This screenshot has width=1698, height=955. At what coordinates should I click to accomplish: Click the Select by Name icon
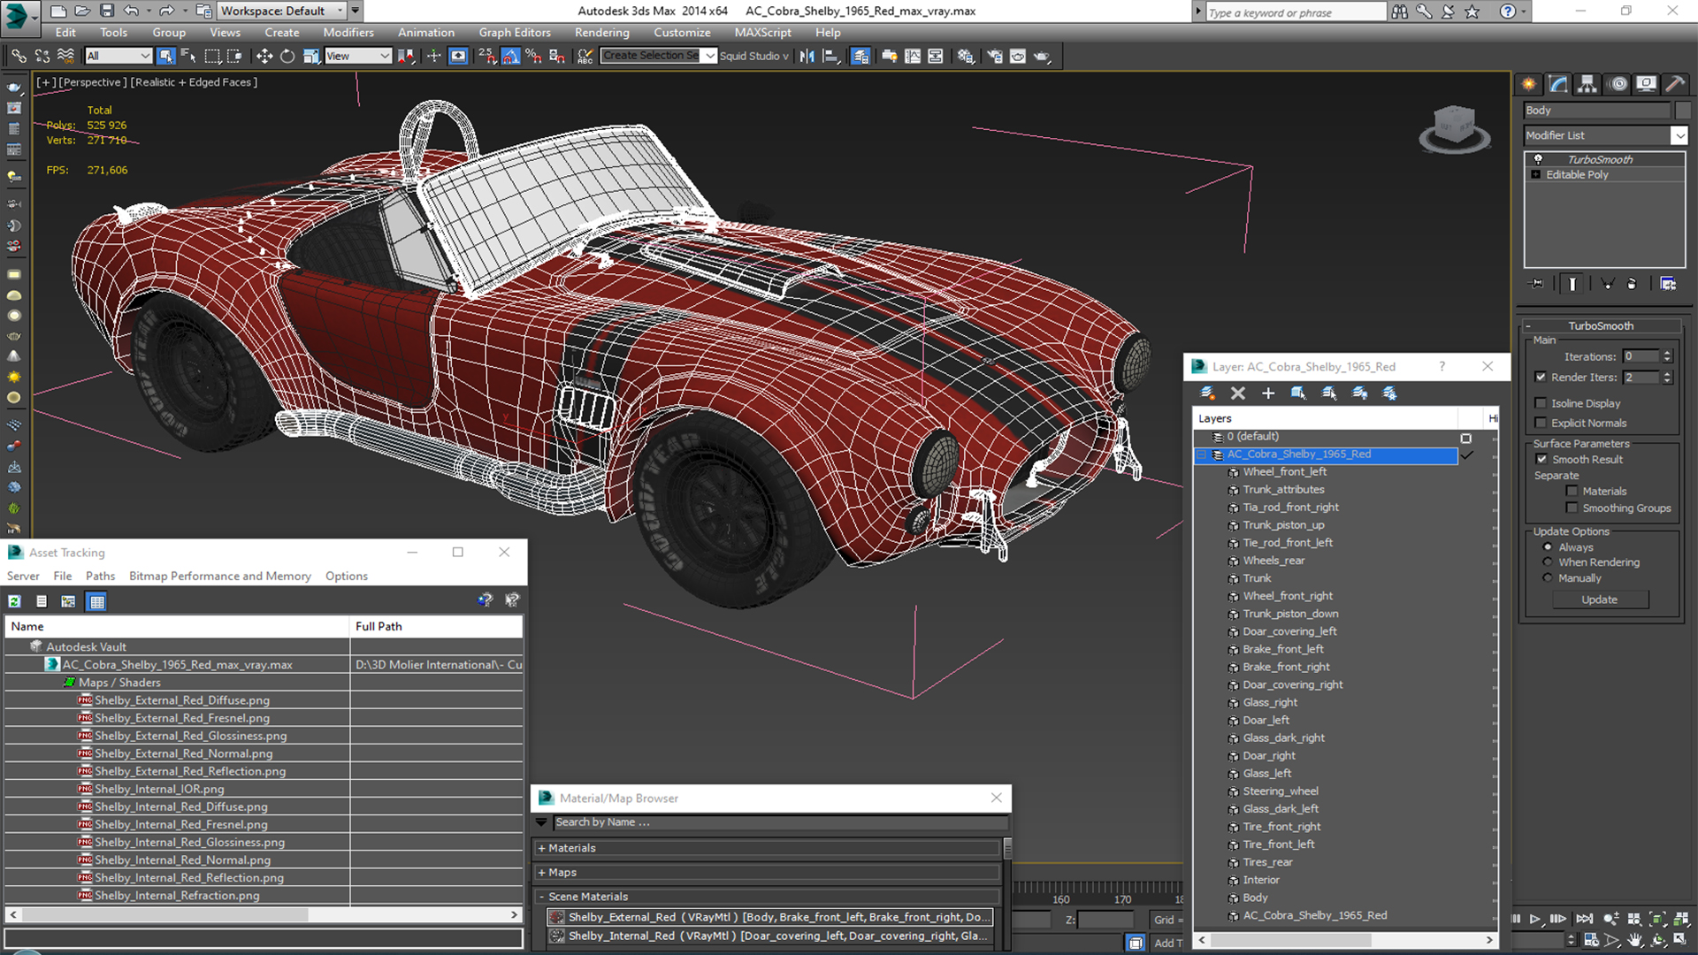tap(188, 56)
